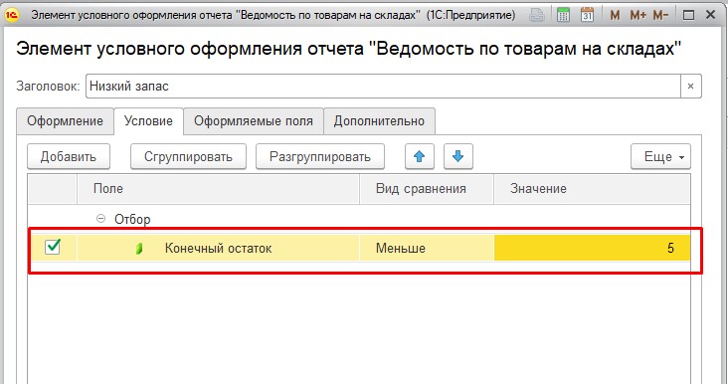Close the dialog window
Viewport: 728px width, 384px height.
[710, 15]
